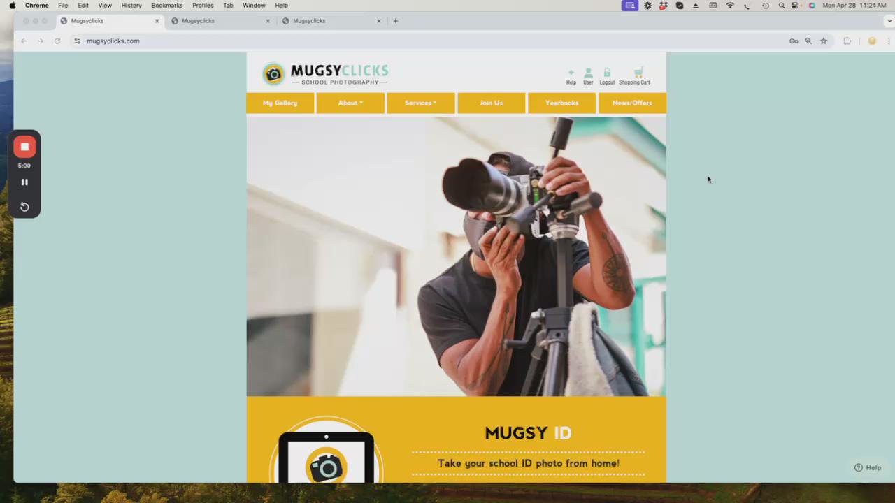Go back with Chrome back arrow
The image size is (895, 503).
[x=24, y=41]
